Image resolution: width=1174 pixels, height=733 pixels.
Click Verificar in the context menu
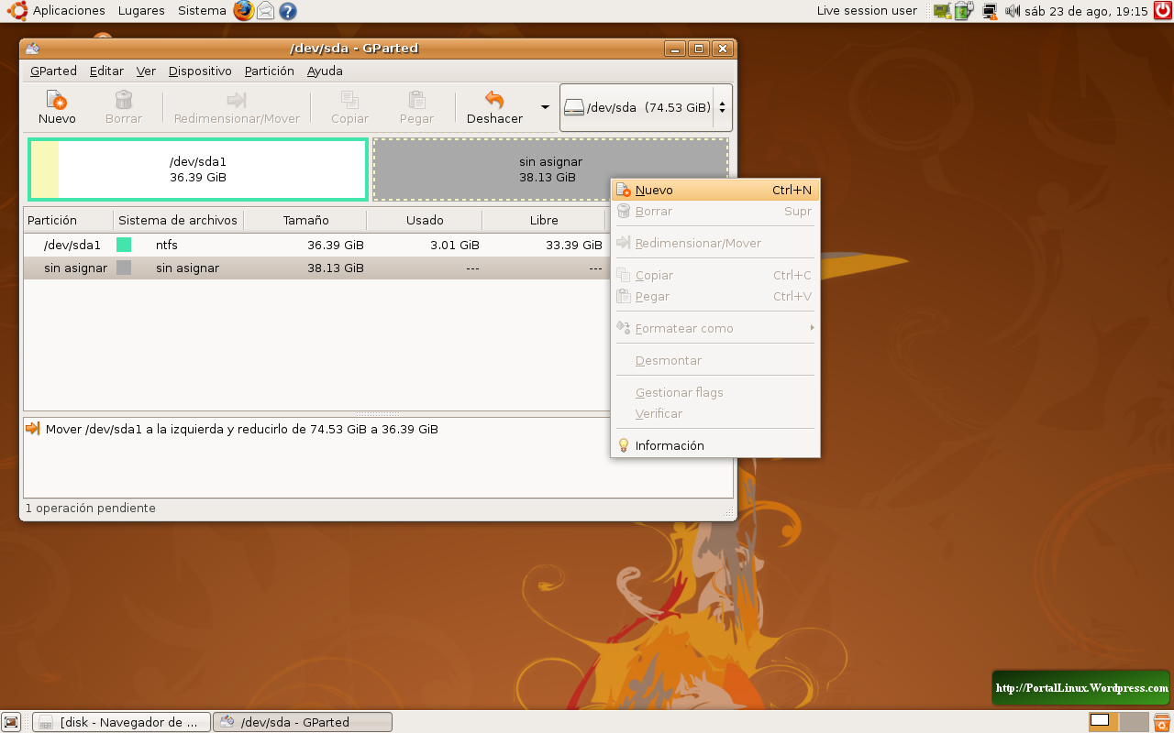(x=715, y=414)
